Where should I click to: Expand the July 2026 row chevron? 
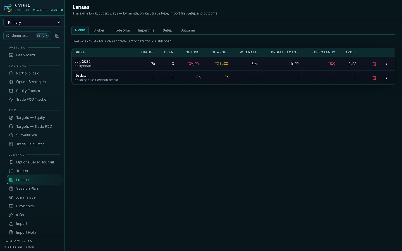pyautogui.click(x=387, y=64)
